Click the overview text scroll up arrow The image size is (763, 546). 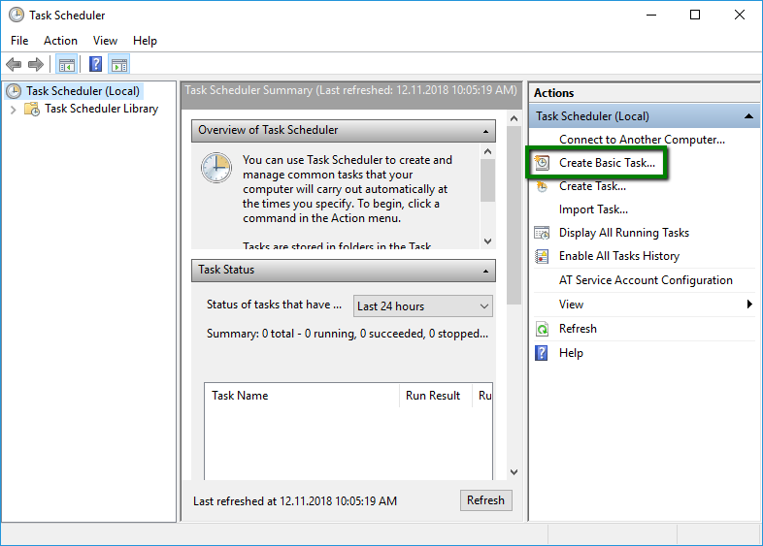(x=488, y=151)
